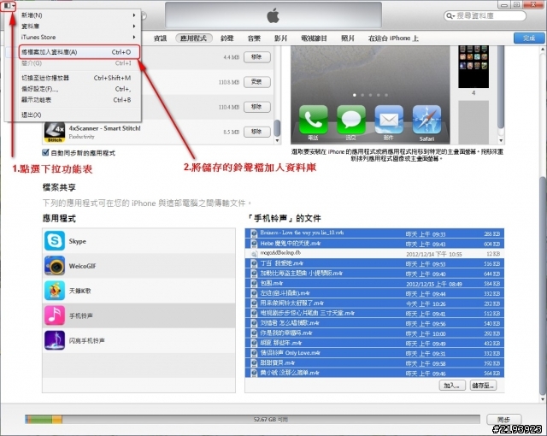
Task: Expand the 資料庫 submenu
Action: click(x=78, y=27)
